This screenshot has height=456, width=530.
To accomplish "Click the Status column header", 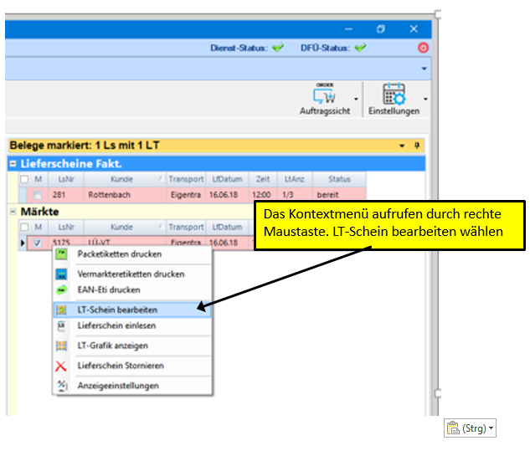I will (x=339, y=179).
